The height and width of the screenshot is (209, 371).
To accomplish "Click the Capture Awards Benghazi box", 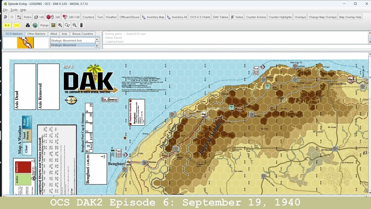I will [137, 112].
